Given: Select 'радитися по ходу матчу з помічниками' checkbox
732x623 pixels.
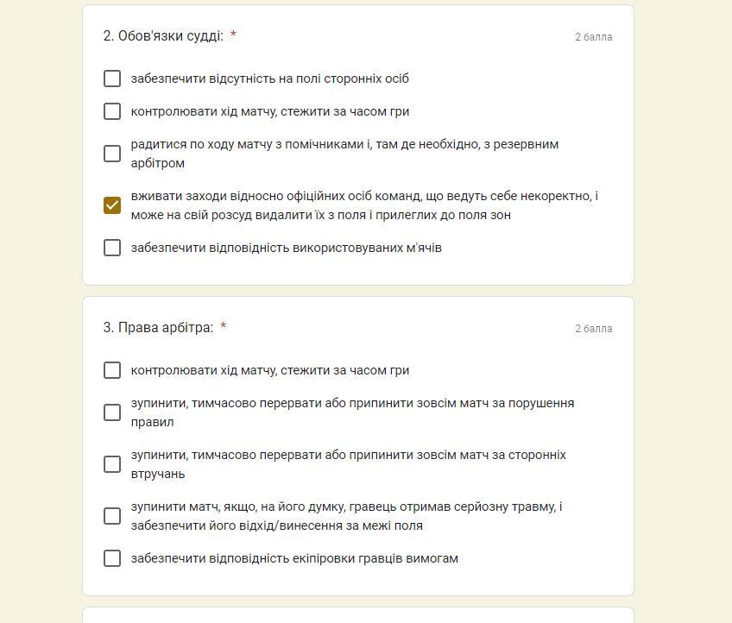Looking at the screenshot, I should [112, 154].
